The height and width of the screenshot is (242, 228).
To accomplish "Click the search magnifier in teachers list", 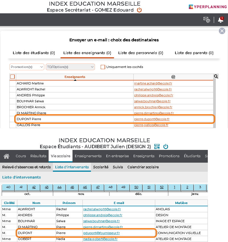I will 216,76.
